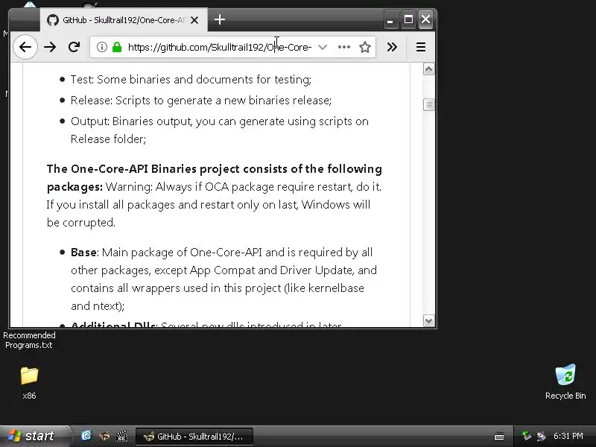Viewport: 596px width, 447px height.
Task: Click the on-screen keyboard tray icon
Action: coord(499,436)
